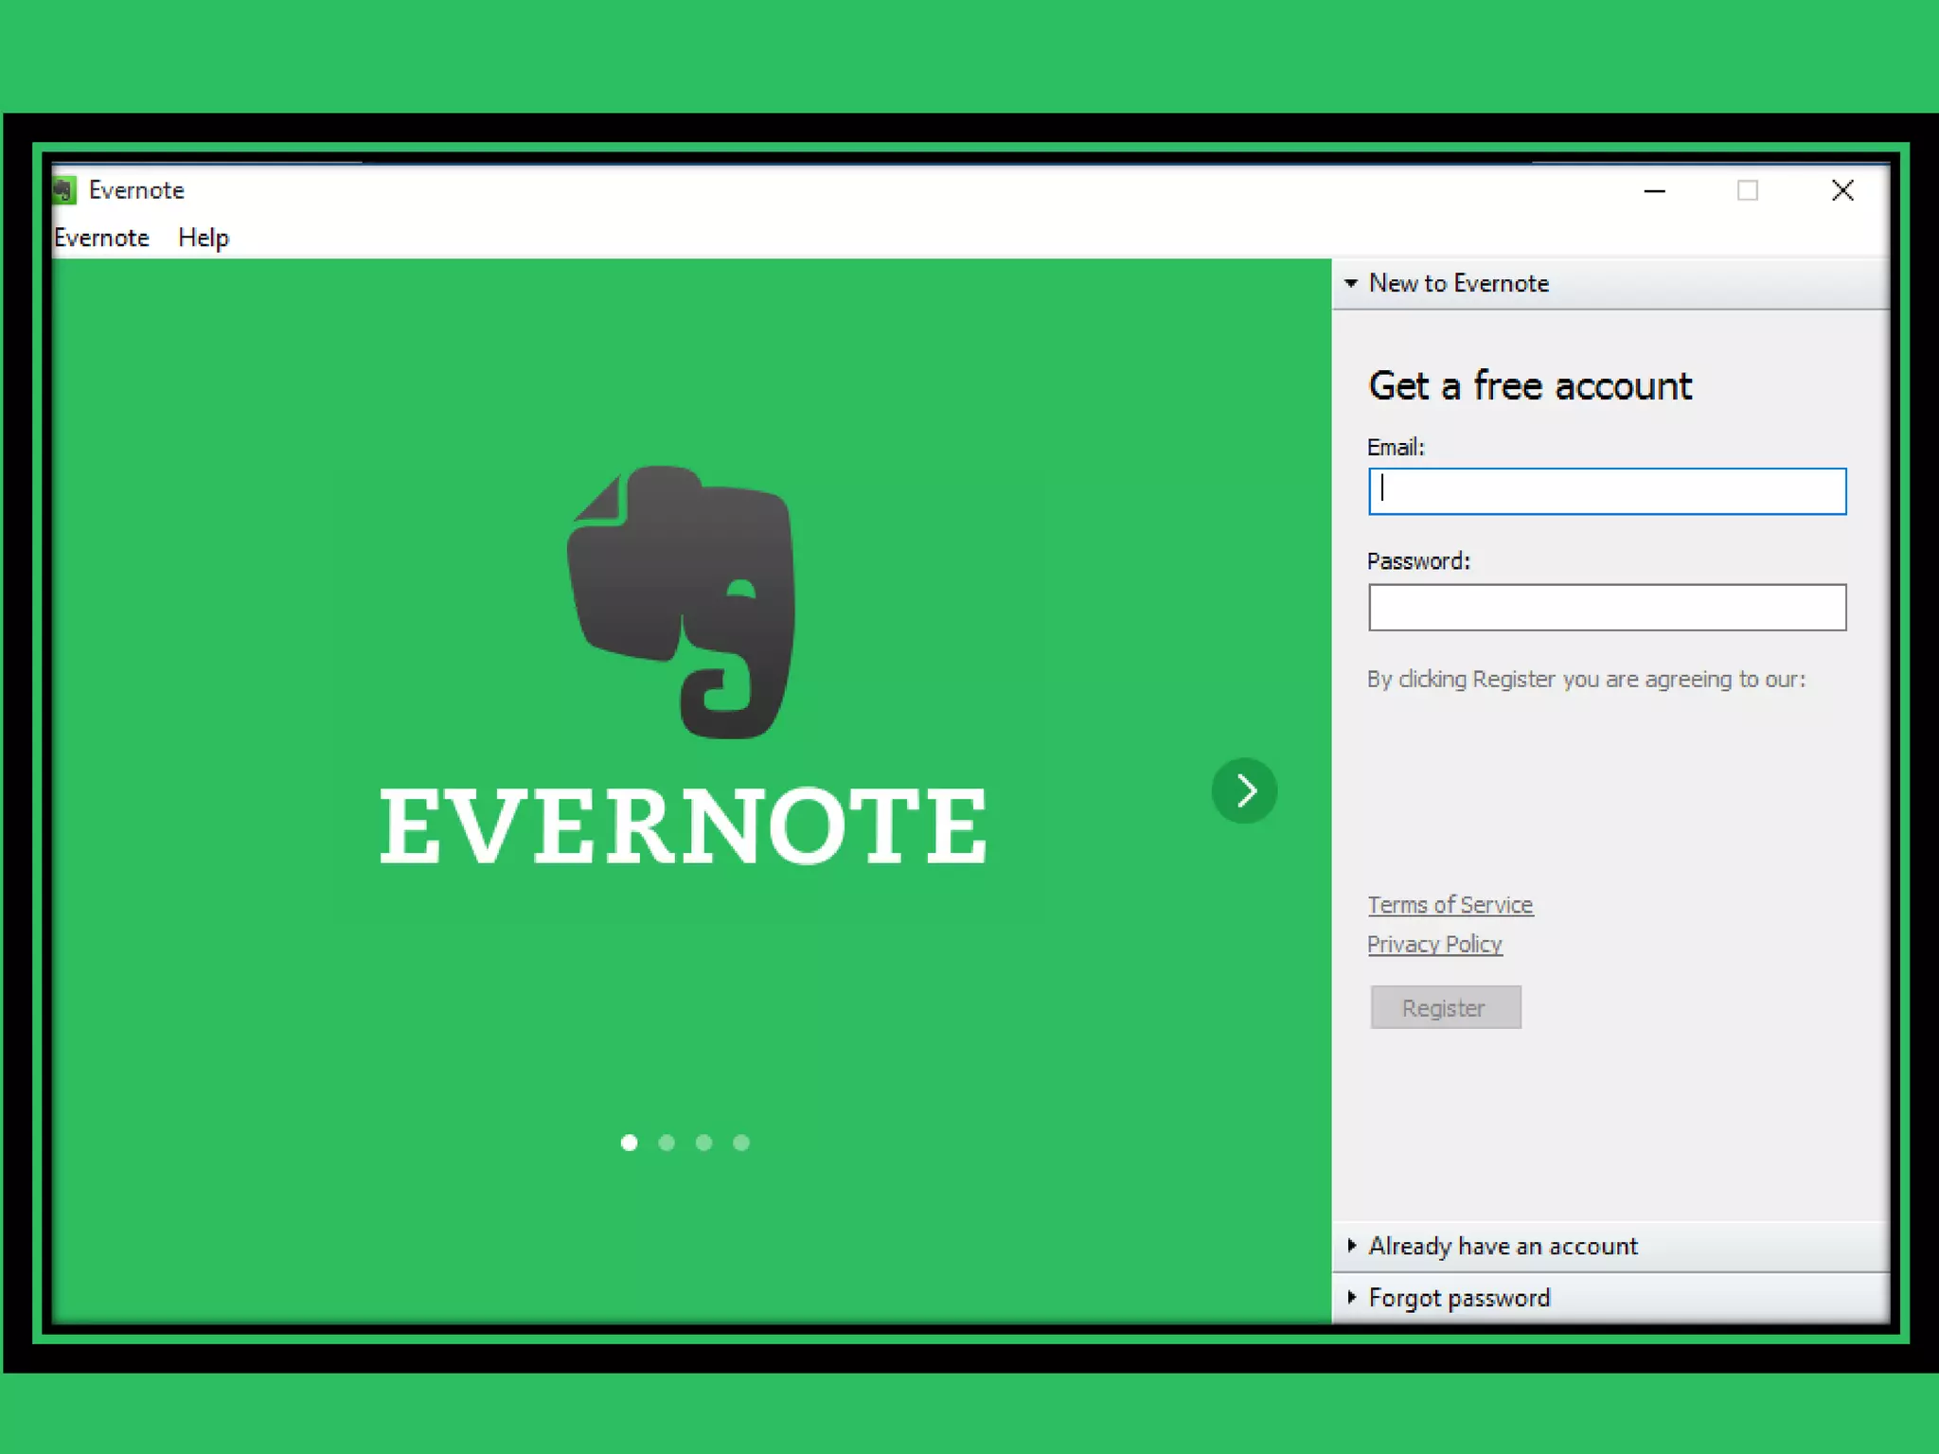1939x1454 pixels.
Task: Expand the Forgot password section
Action: click(x=1458, y=1298)
